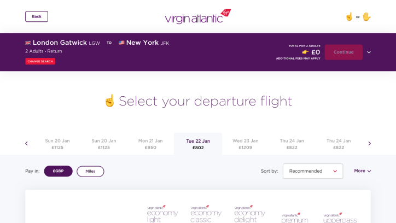The height and width of the screenshot is (223, 396).
Task: Show earlier dates with the left arrow
Action: (26, 144)
